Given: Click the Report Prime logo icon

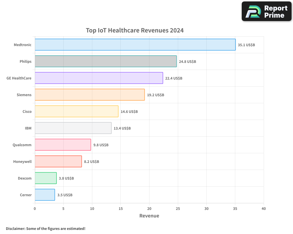Looking at the screenshot, I should (253, 11).
